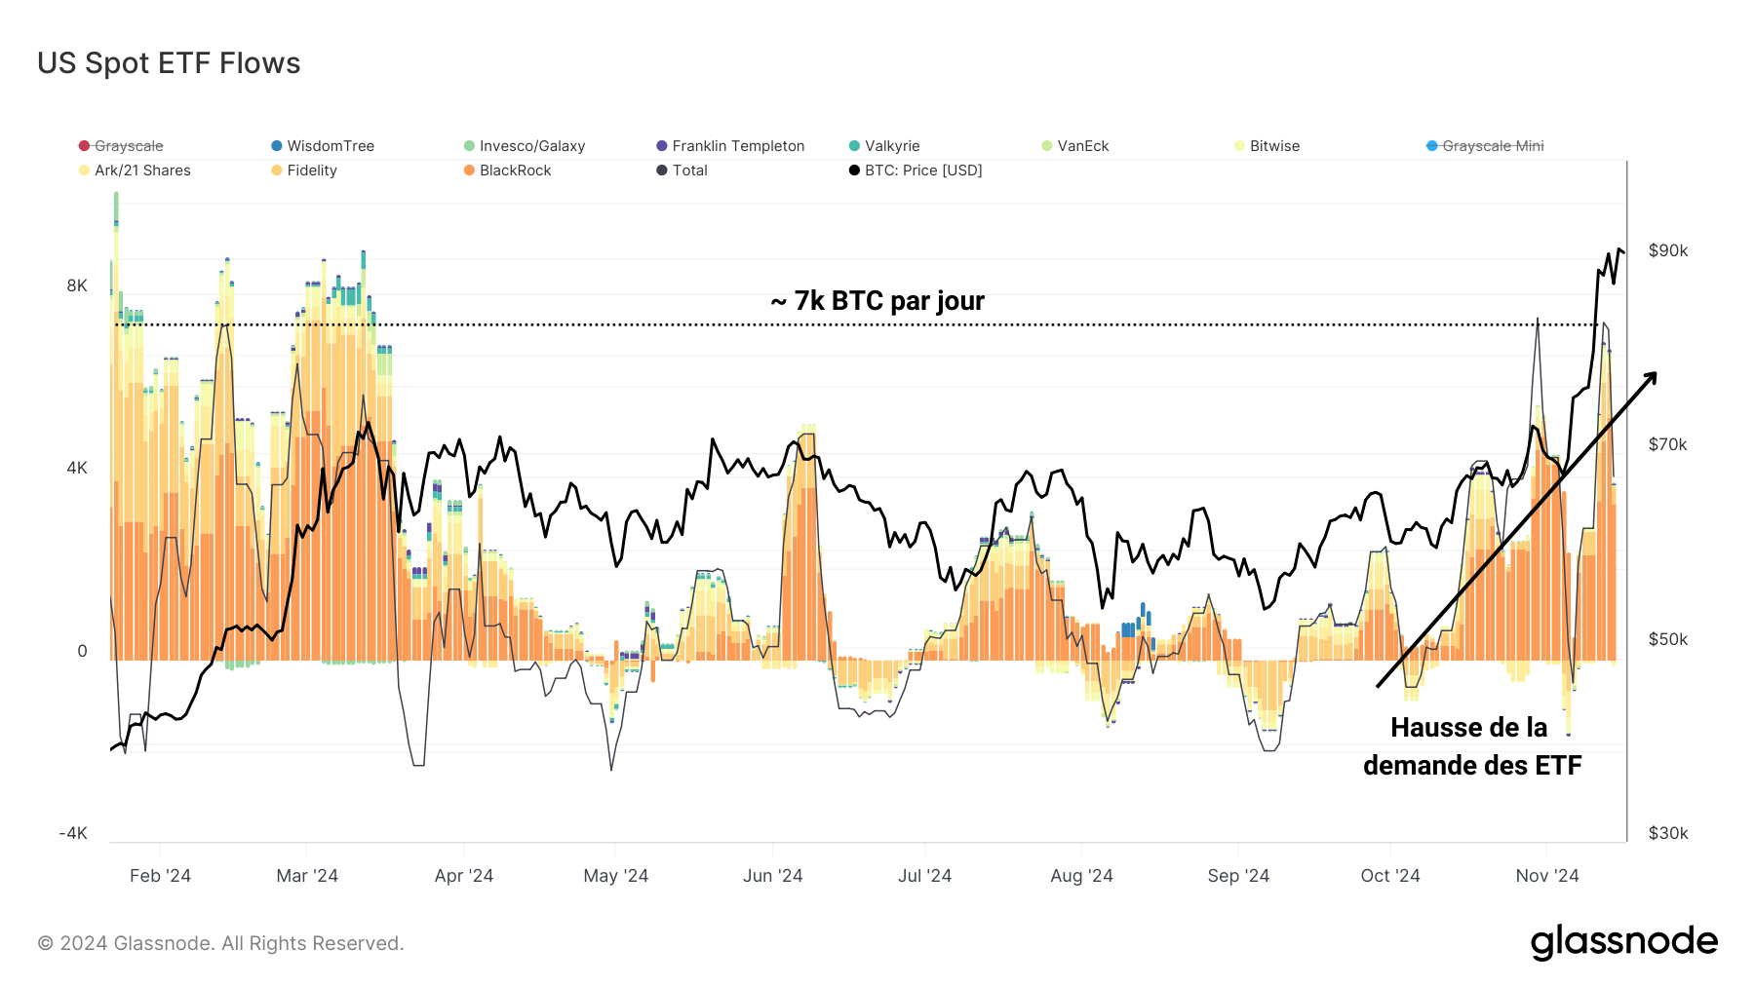Click the BlackRock legend dot
This screenshot has height=987, width=1755.
click(x=470, y=170)
